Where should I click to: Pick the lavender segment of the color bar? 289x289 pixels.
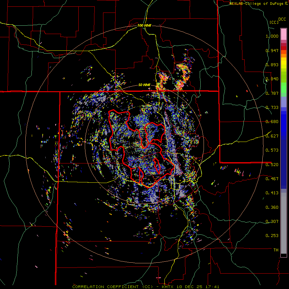pos(284,102)
